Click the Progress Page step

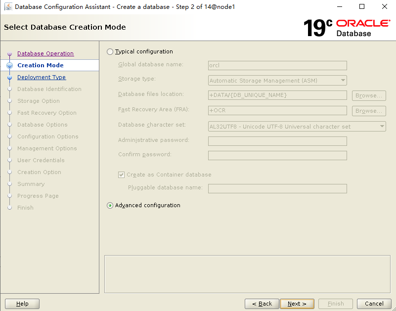click(x=38, y=196)
